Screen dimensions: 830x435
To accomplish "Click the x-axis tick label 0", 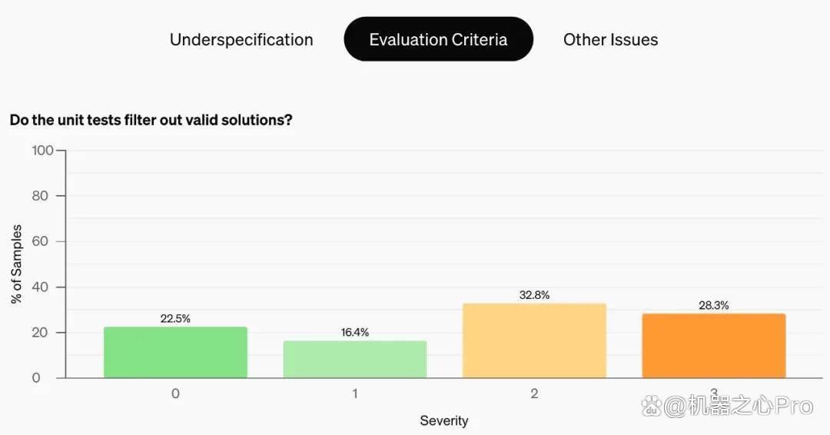I will (175, 393).
